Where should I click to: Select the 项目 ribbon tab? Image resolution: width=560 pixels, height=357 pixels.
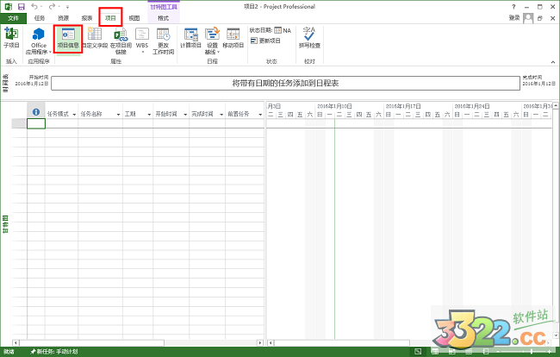[x=110, y=18]
